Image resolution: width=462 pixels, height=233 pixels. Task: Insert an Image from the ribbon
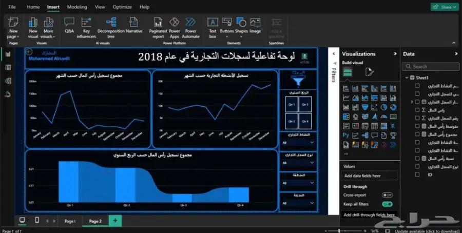click(x=255, y=25)
